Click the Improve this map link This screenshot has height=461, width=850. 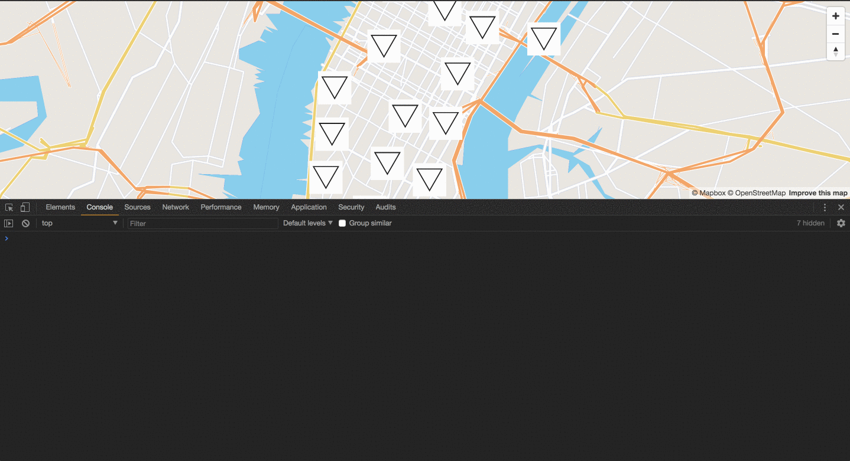click(x=818, y=193)
